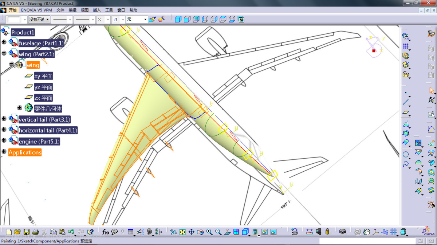
Task: Save the document with the floppy disk icon
Action: 26,232
